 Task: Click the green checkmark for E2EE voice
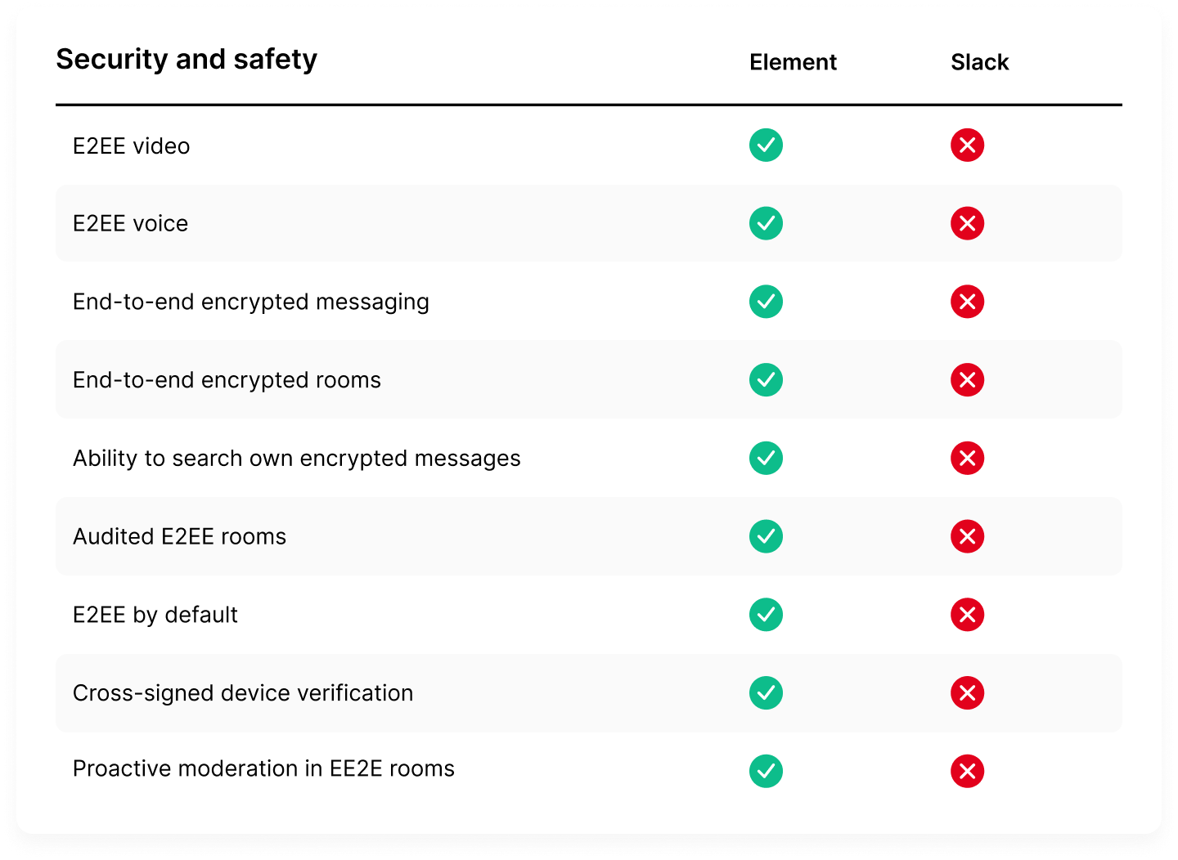tap(766, 223)
